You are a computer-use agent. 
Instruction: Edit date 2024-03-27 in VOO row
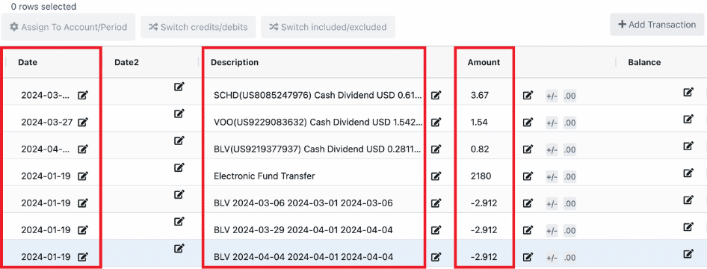pos(83,122)
